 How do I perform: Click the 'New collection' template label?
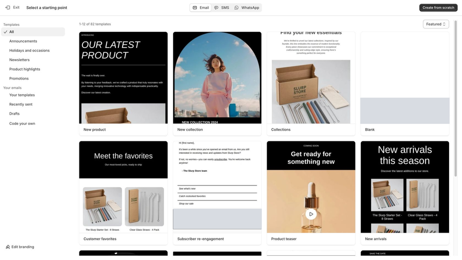click(x=190, y=129)
